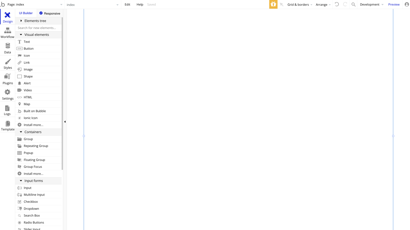The height and width of the screenshot is (230, 410).
Task: Click the gift box icon
Action: point(273,5)
